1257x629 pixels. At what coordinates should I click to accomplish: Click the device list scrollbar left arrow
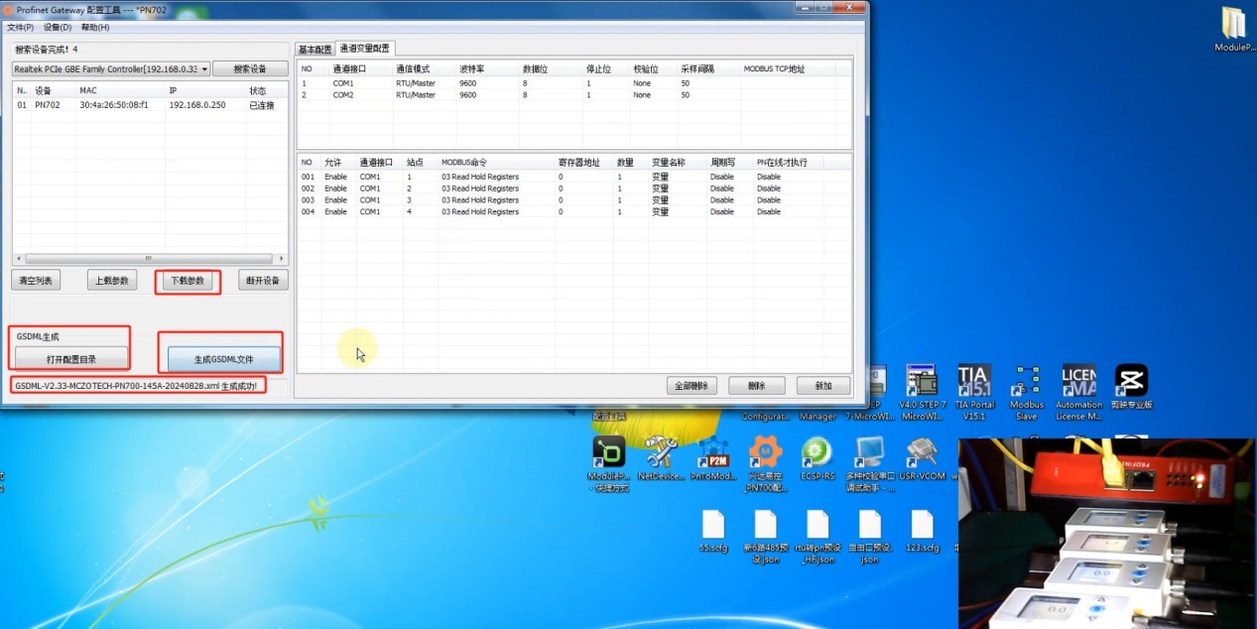click(18, 258)
